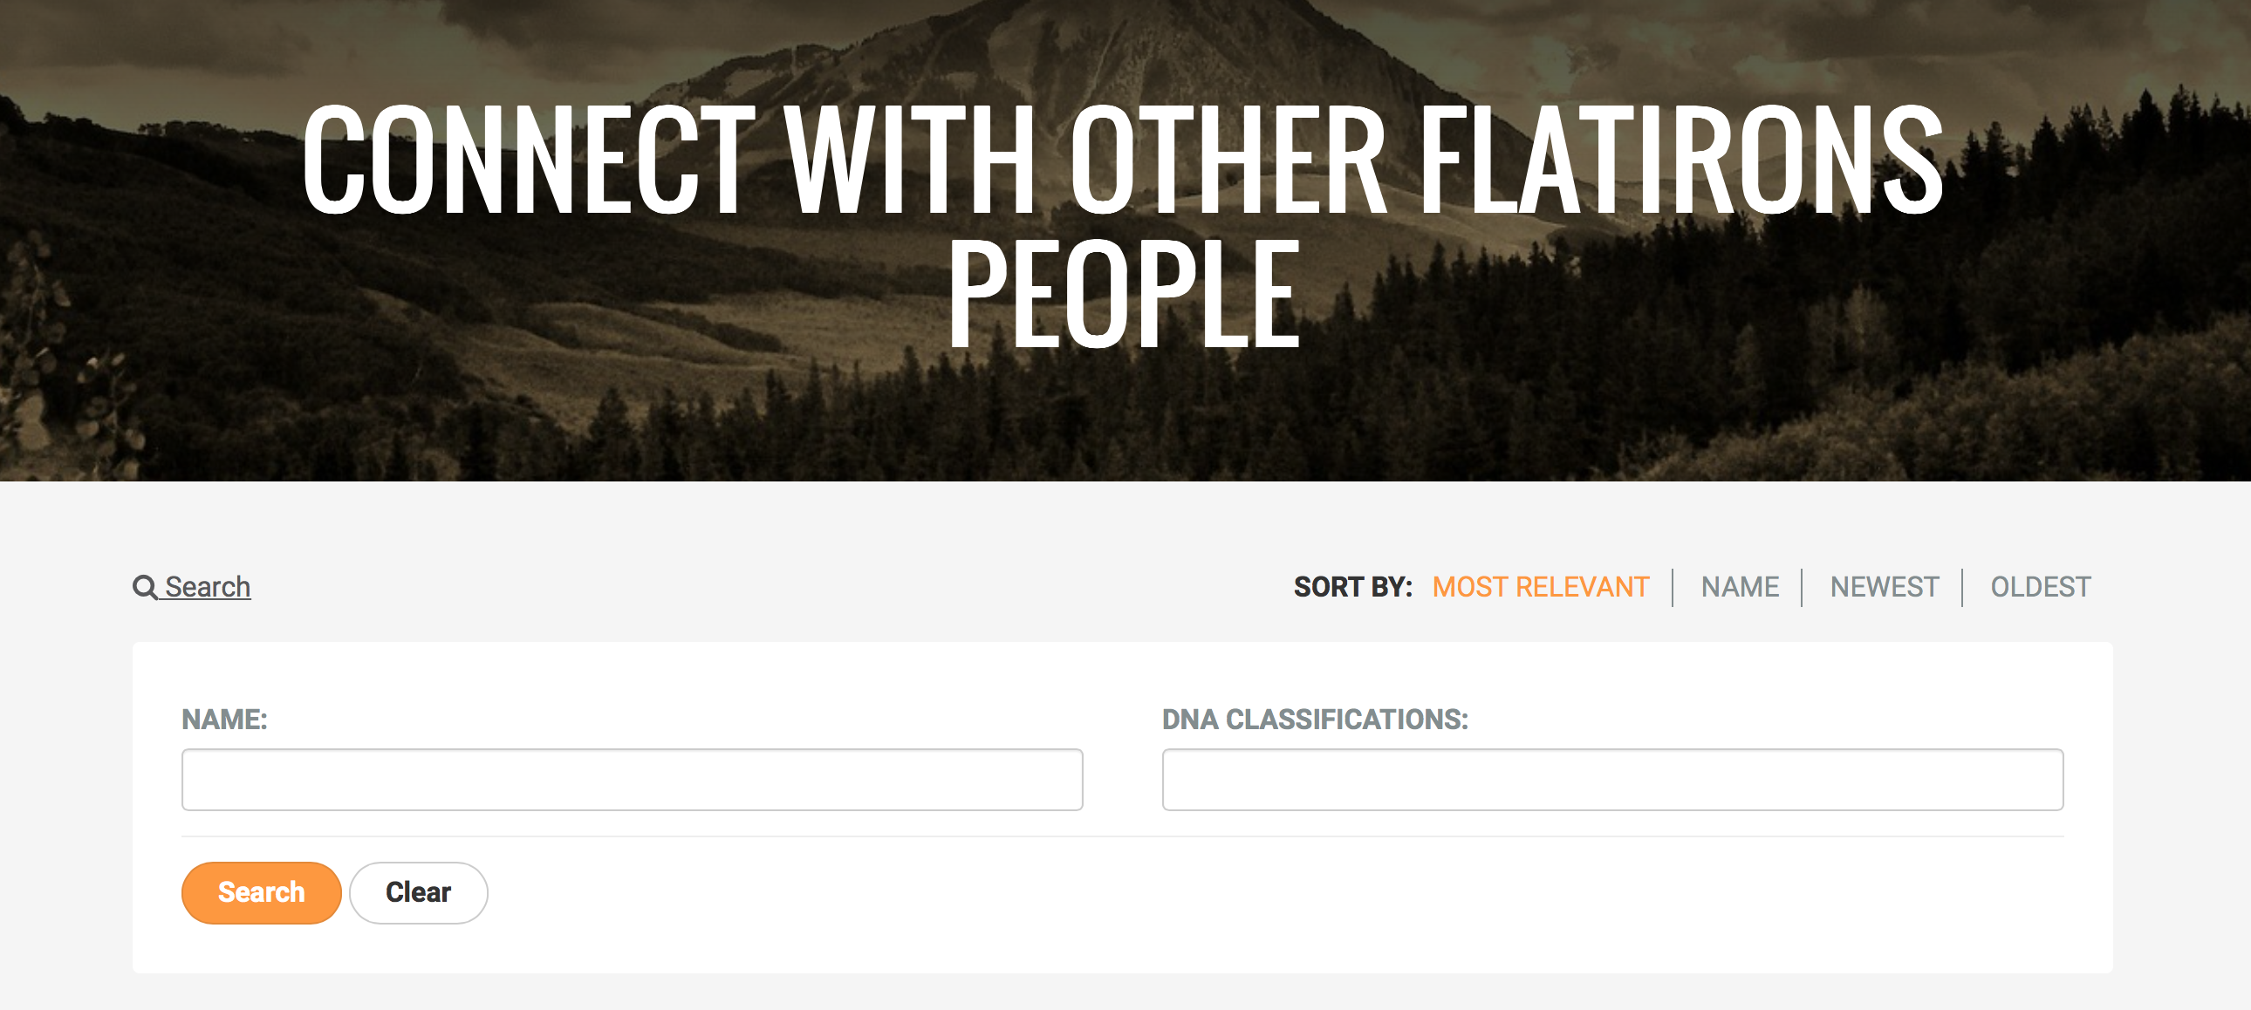Toggle the Search link to collapse filters
The image size is (2251, 1010).
[208, 587]
